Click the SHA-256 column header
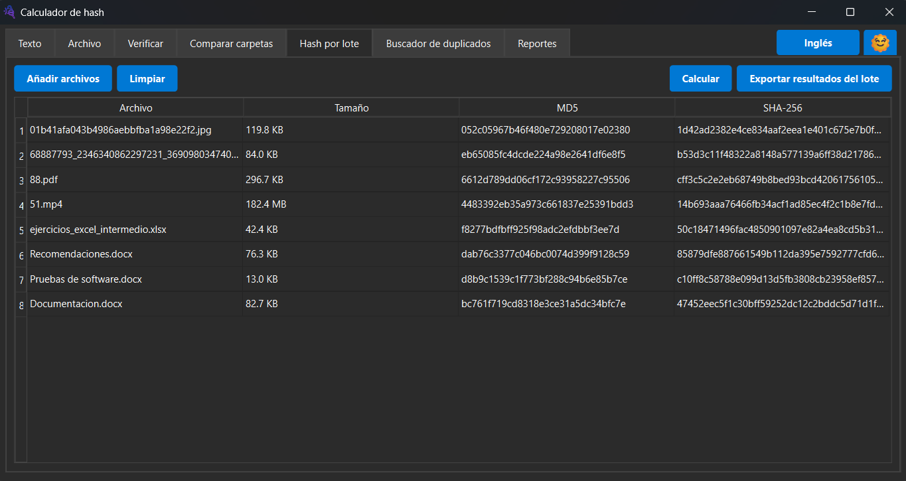Image resolution: width=906 pixels, height=481 pixels. (783, 108)
